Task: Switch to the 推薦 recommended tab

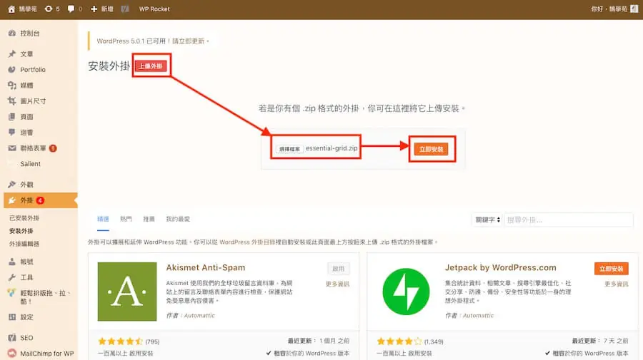Action: [149, 220]
